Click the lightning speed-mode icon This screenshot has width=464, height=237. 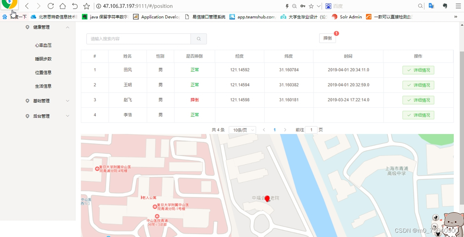coord(287,6)
